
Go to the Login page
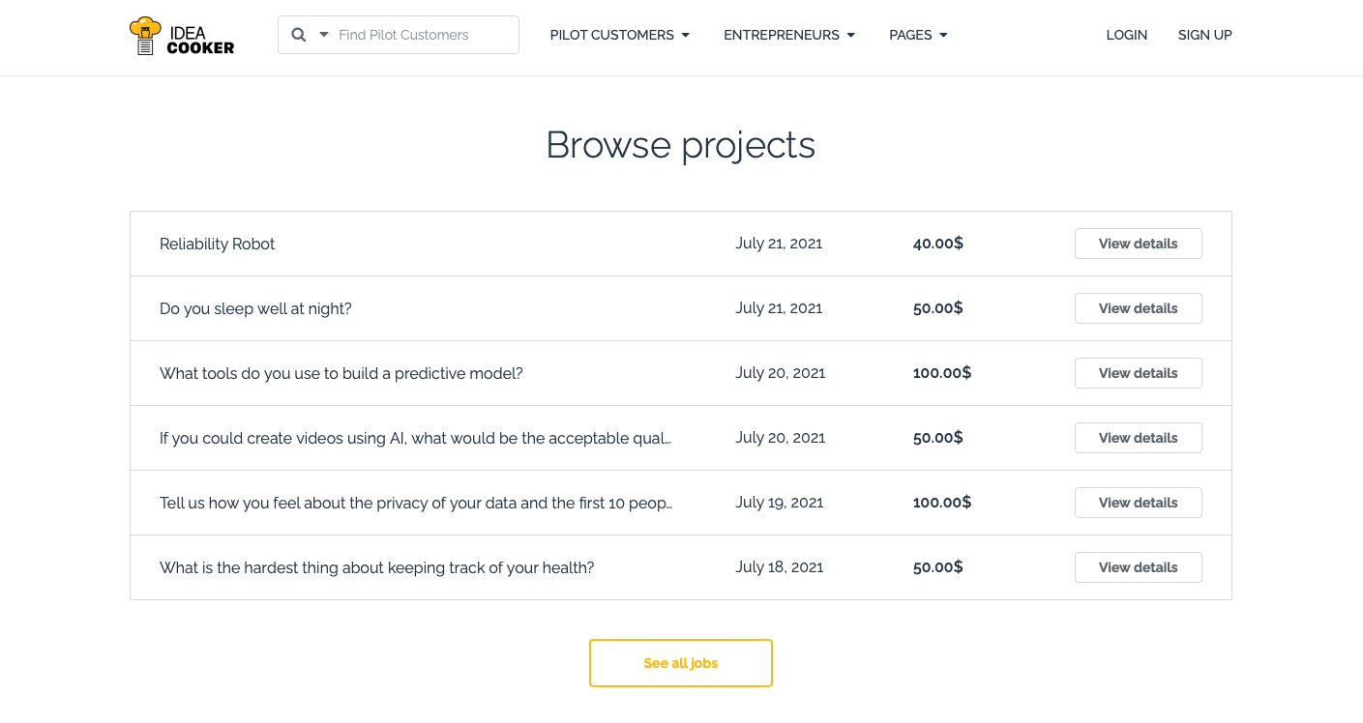(x=1126, y=35)
